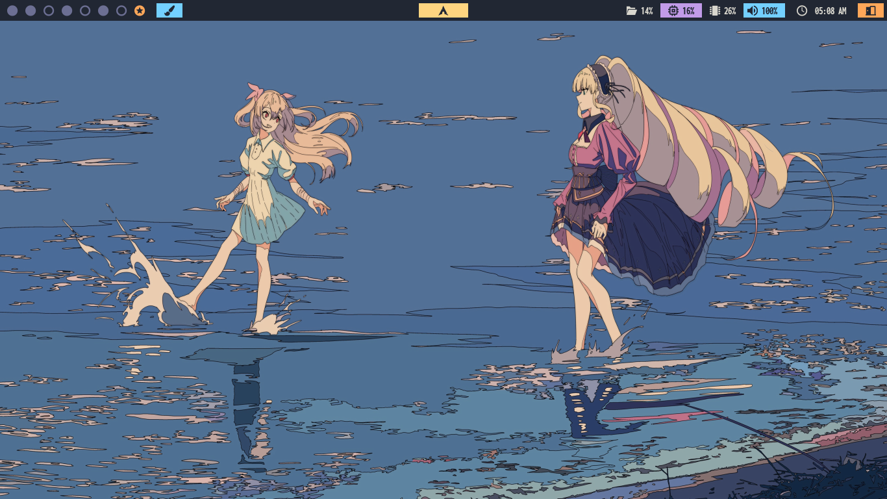
Task: Click the 26% memory usage reading
Action: pyautogui.click(x=730, y=11)
